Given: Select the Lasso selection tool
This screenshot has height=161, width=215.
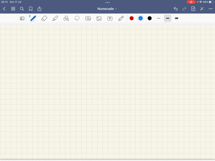Looking at the screenshot, I should point(77,18).
